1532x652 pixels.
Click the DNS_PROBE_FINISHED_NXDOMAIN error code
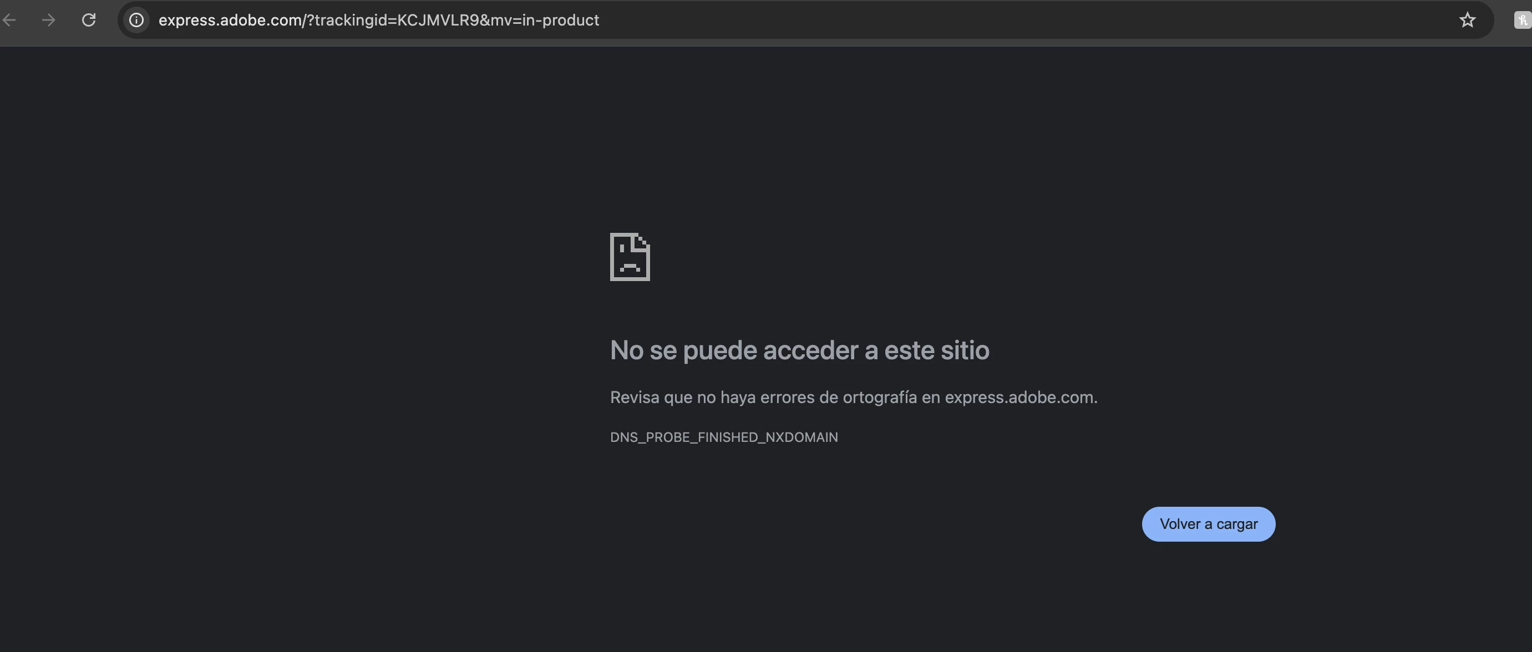click(x=724, y=437)
